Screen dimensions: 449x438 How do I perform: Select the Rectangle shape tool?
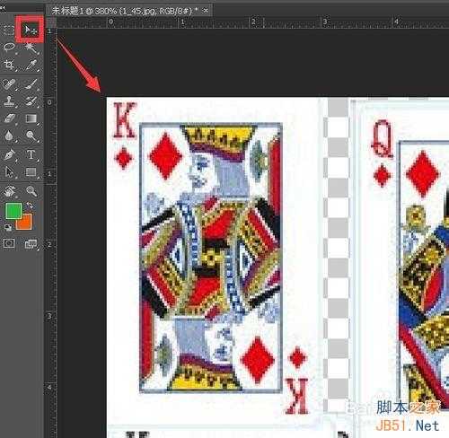point(31,172)
